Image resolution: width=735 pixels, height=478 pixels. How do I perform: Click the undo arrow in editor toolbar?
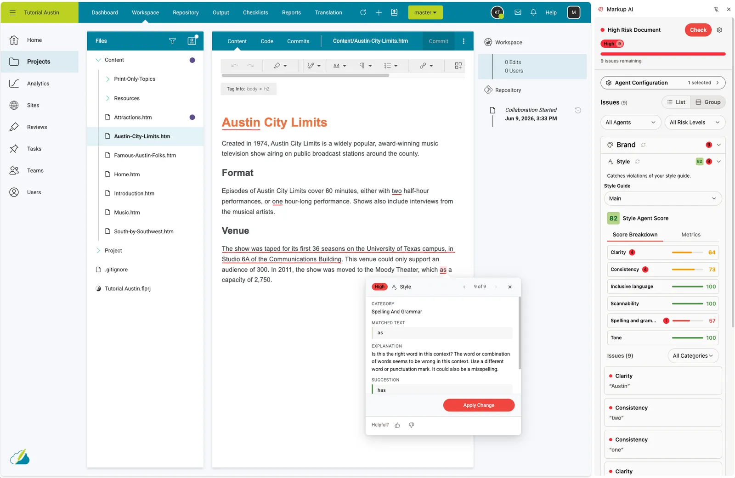tap(234, 66)
